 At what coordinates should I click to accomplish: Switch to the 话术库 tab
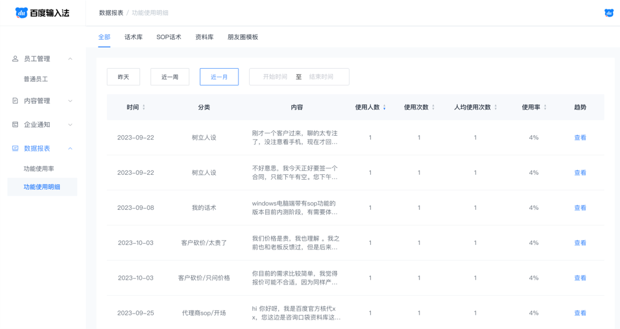click(x=133, y=37)
